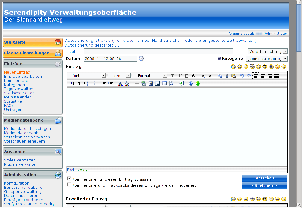This screenshot has height=208, width=302.
Task: Align text right in the Eintrag editor
Action: (x=270, y=76)
